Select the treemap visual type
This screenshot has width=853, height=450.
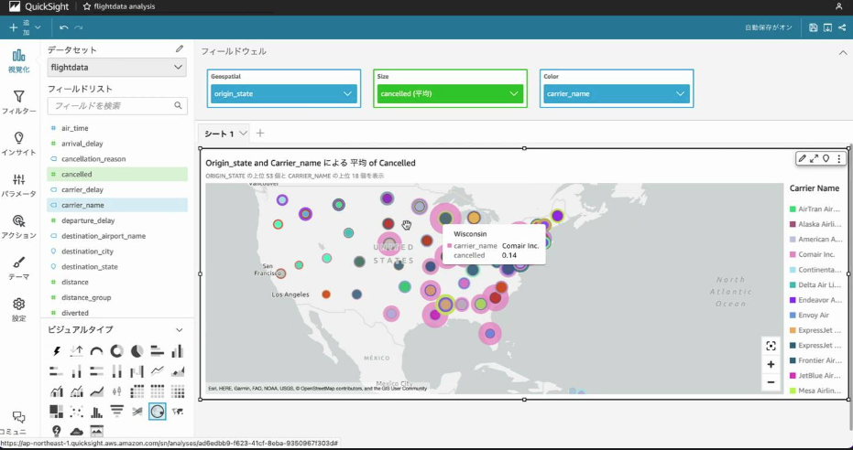tap(57, 412)
